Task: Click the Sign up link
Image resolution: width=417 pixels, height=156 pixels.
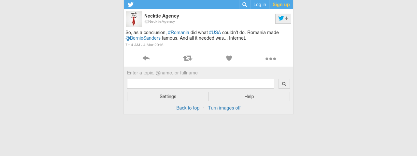Action: [x=281, y=5]
